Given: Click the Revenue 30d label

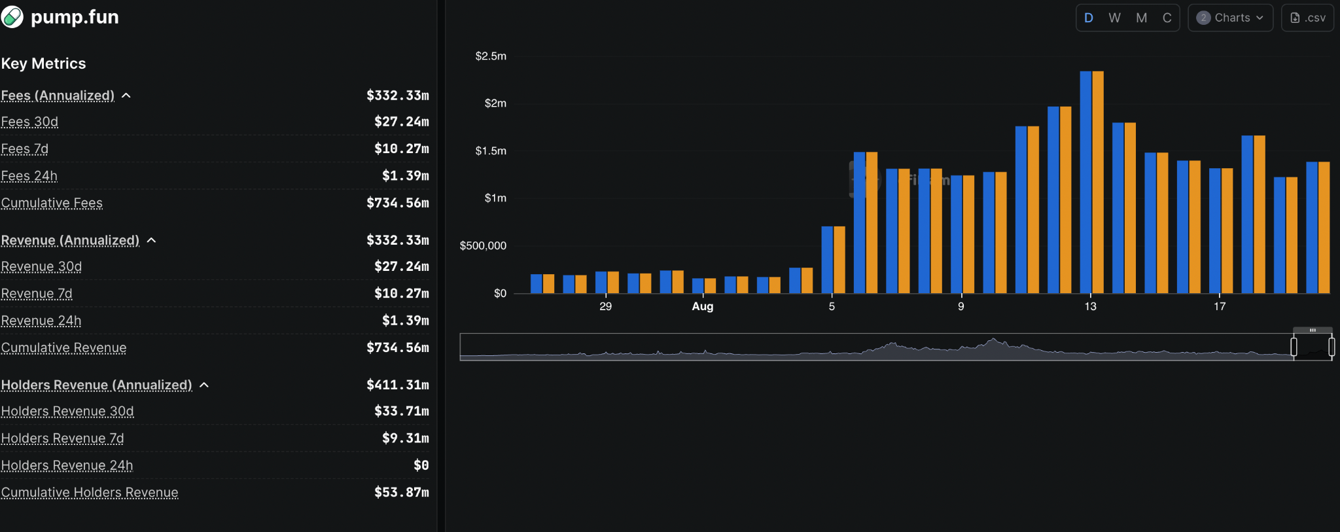Looking at the screenshot, I should click(x=41, y=266).
